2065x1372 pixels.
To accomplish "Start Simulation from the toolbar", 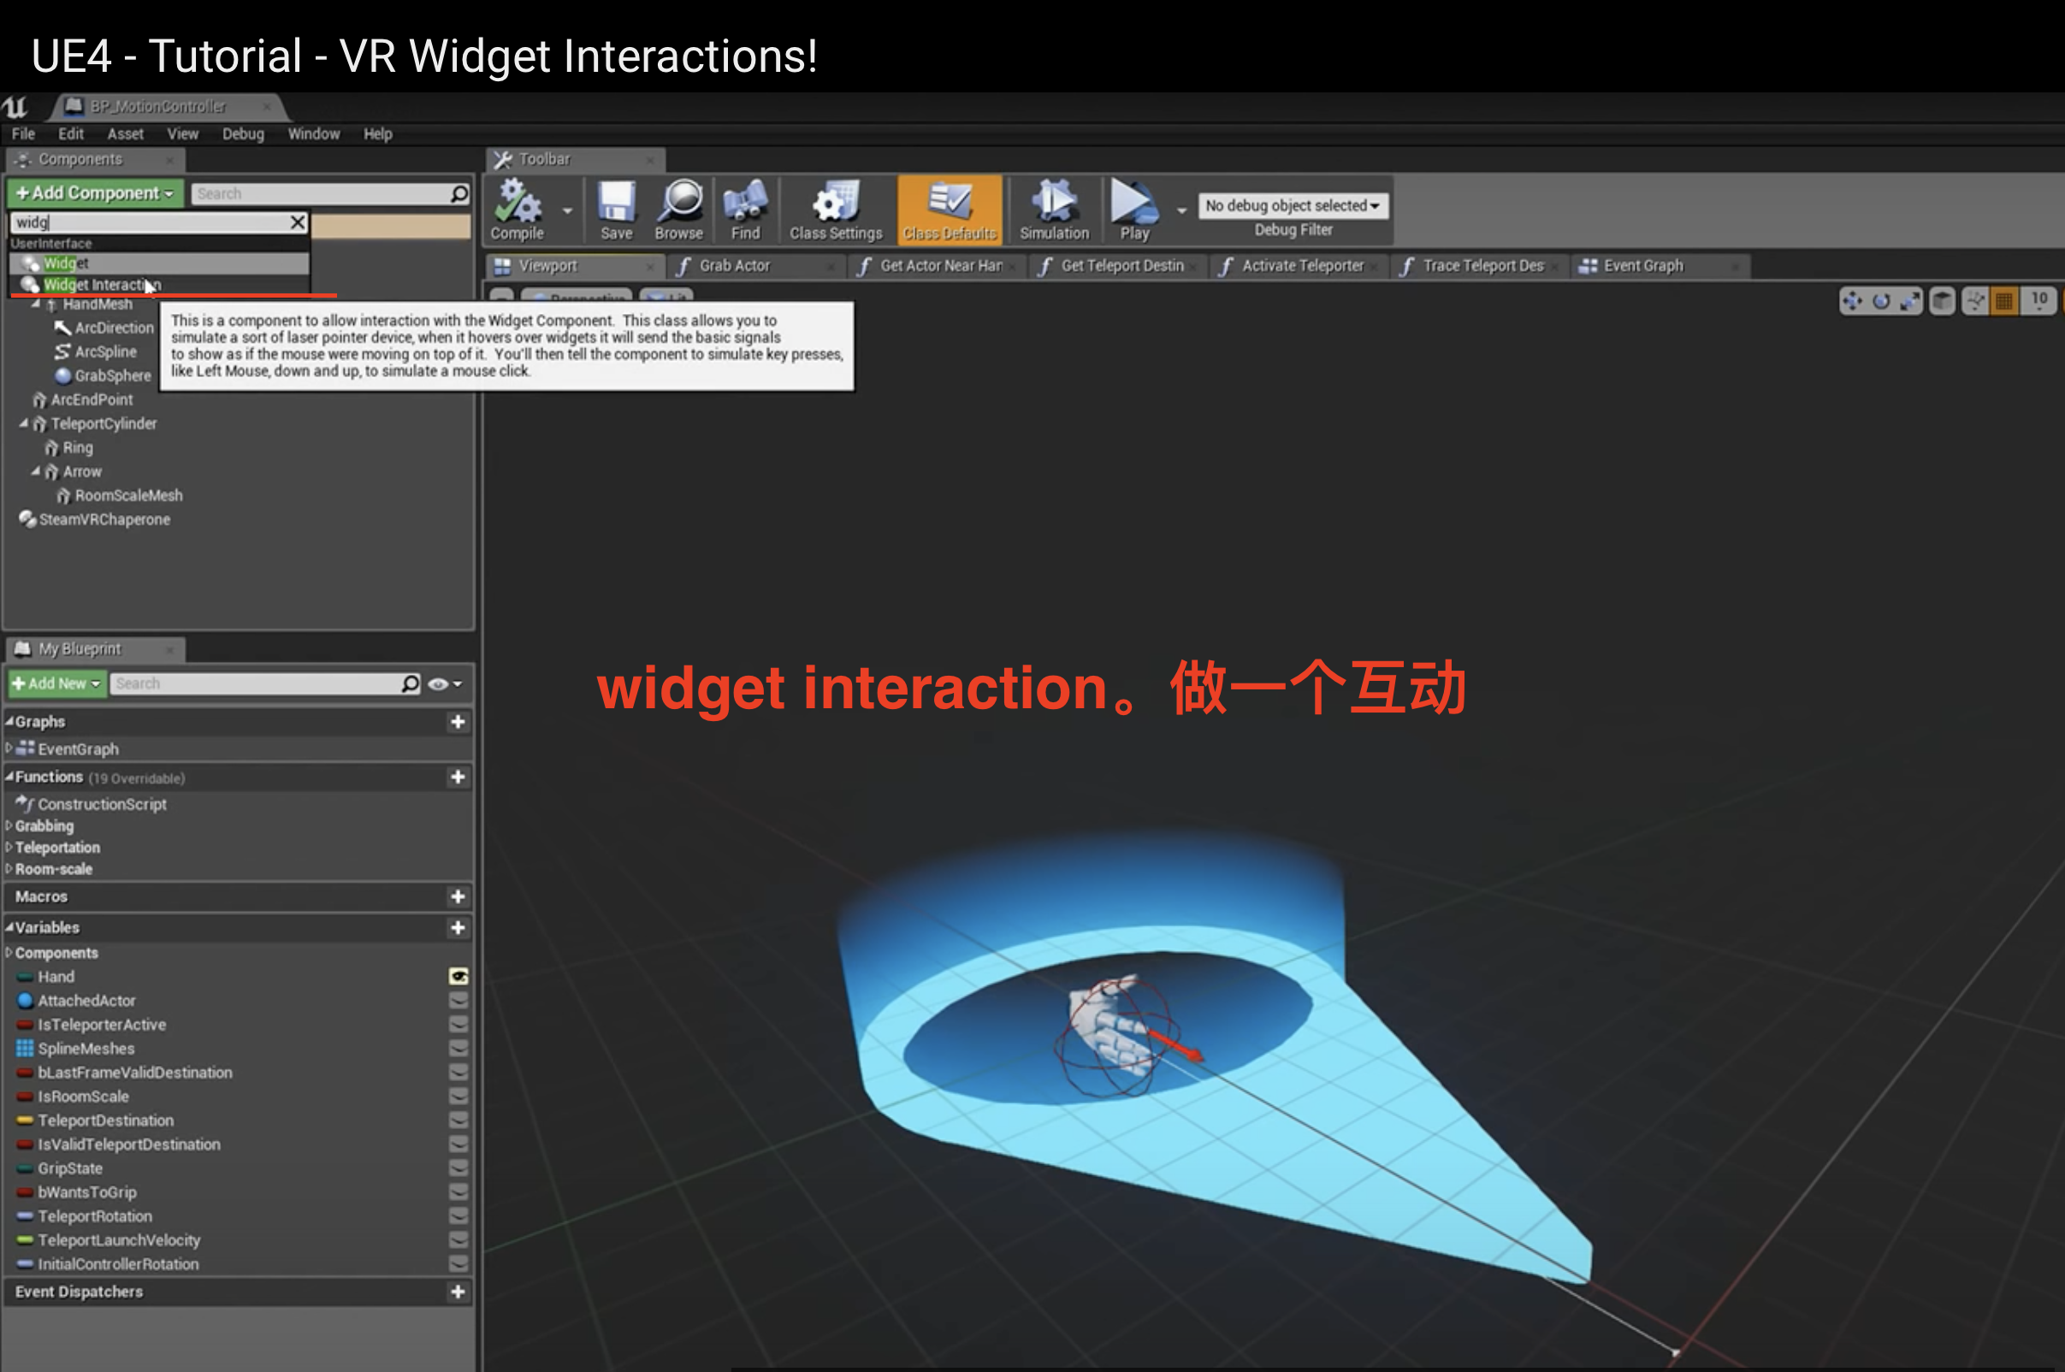I will pos(1054,208).
